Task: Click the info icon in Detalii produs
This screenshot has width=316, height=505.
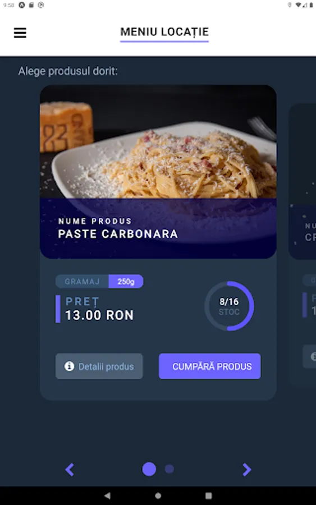Action: 69,366
